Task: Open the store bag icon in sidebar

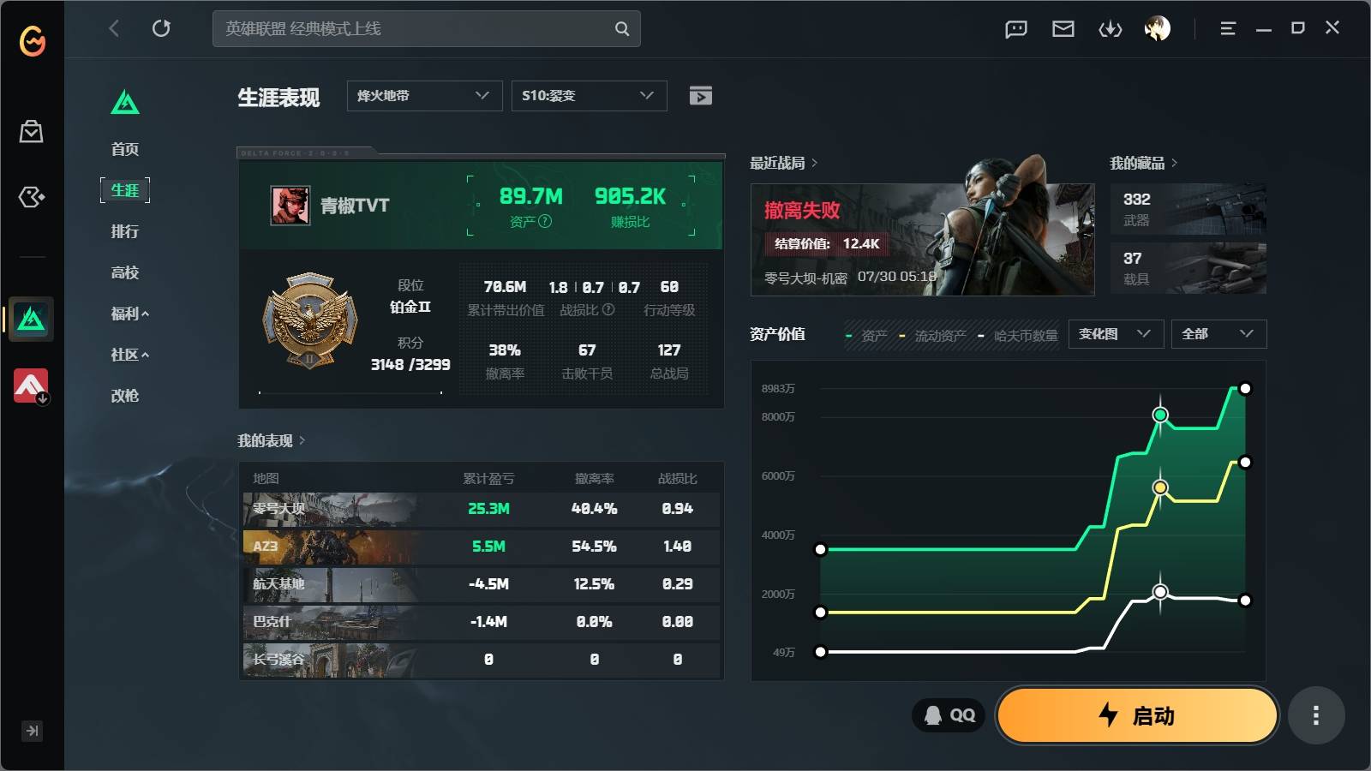Action: (x=32, y=132)
